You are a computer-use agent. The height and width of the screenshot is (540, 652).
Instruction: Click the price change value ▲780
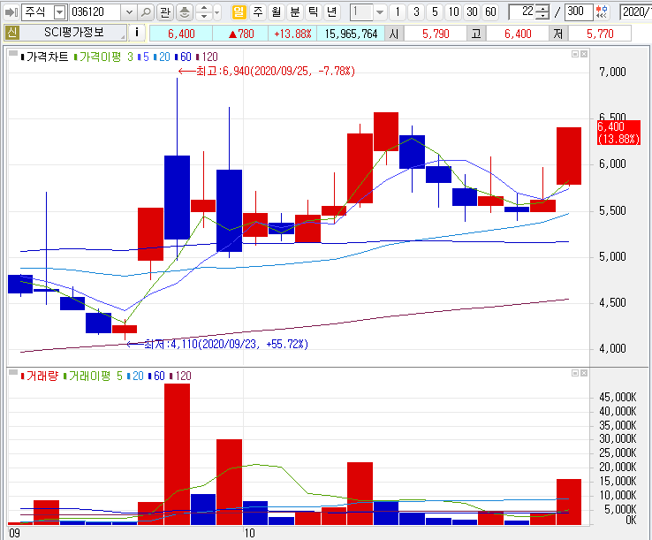coord(241,34)
